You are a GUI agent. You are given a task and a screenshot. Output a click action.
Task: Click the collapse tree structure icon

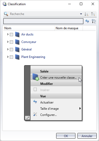coord(94,21)
